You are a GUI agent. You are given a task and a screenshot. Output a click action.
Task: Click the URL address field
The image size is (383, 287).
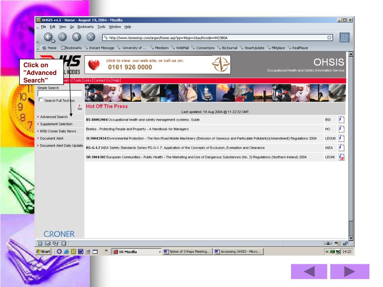pyautogui.click(x=217, y=38)
